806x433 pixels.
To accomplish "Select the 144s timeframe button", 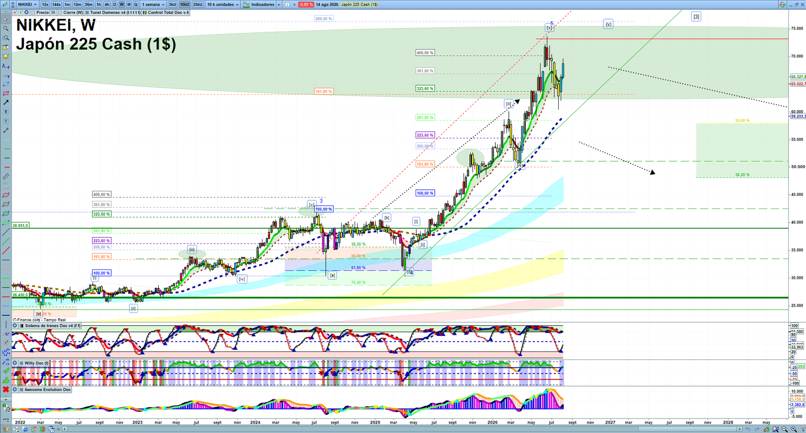I will click(x=56, y=4).
